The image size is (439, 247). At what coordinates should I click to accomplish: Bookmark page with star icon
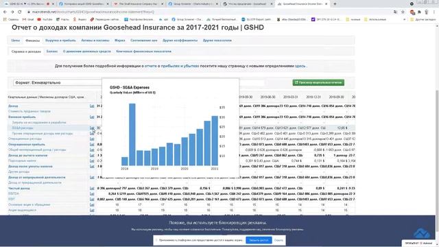click(403, 12)
